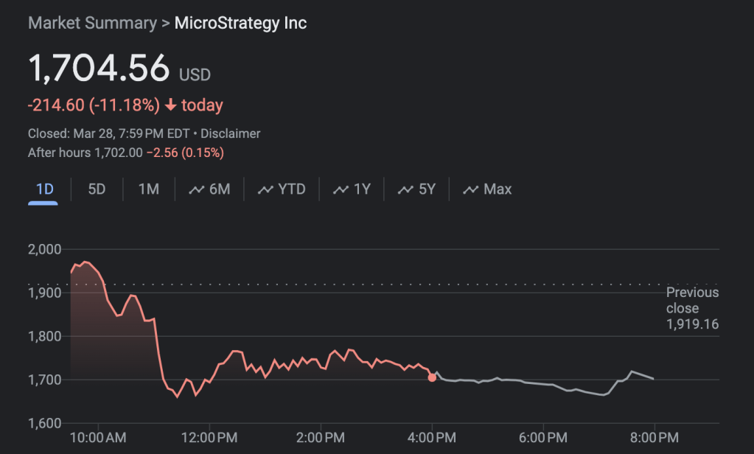The height and width of the screenshot is (454, 754).
Task: Select the 1D time range tab
Action: tap(45, 189)
